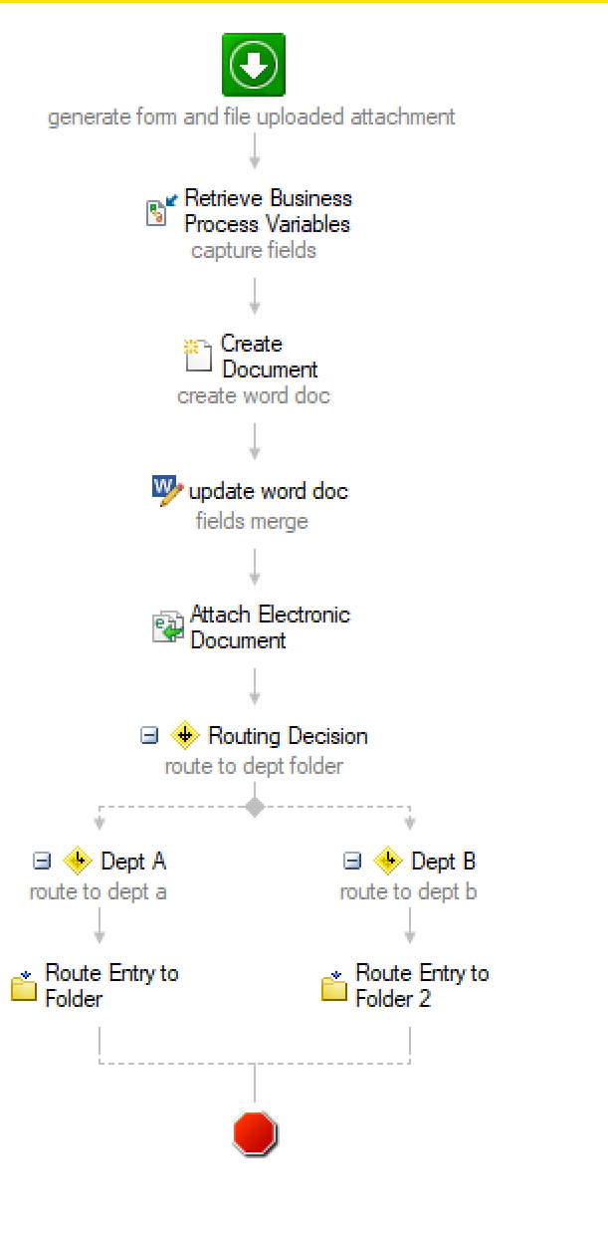Select the 'update word doc' label

[x=268, y=491]
